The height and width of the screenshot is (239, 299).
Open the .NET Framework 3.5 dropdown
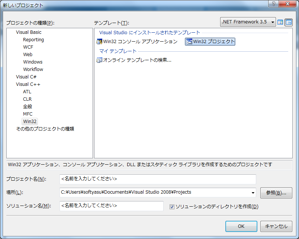[x=248, y=22]
